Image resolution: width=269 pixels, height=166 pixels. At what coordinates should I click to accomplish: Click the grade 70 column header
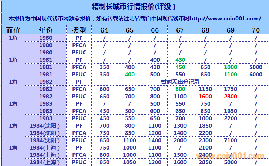click(256, 30)
